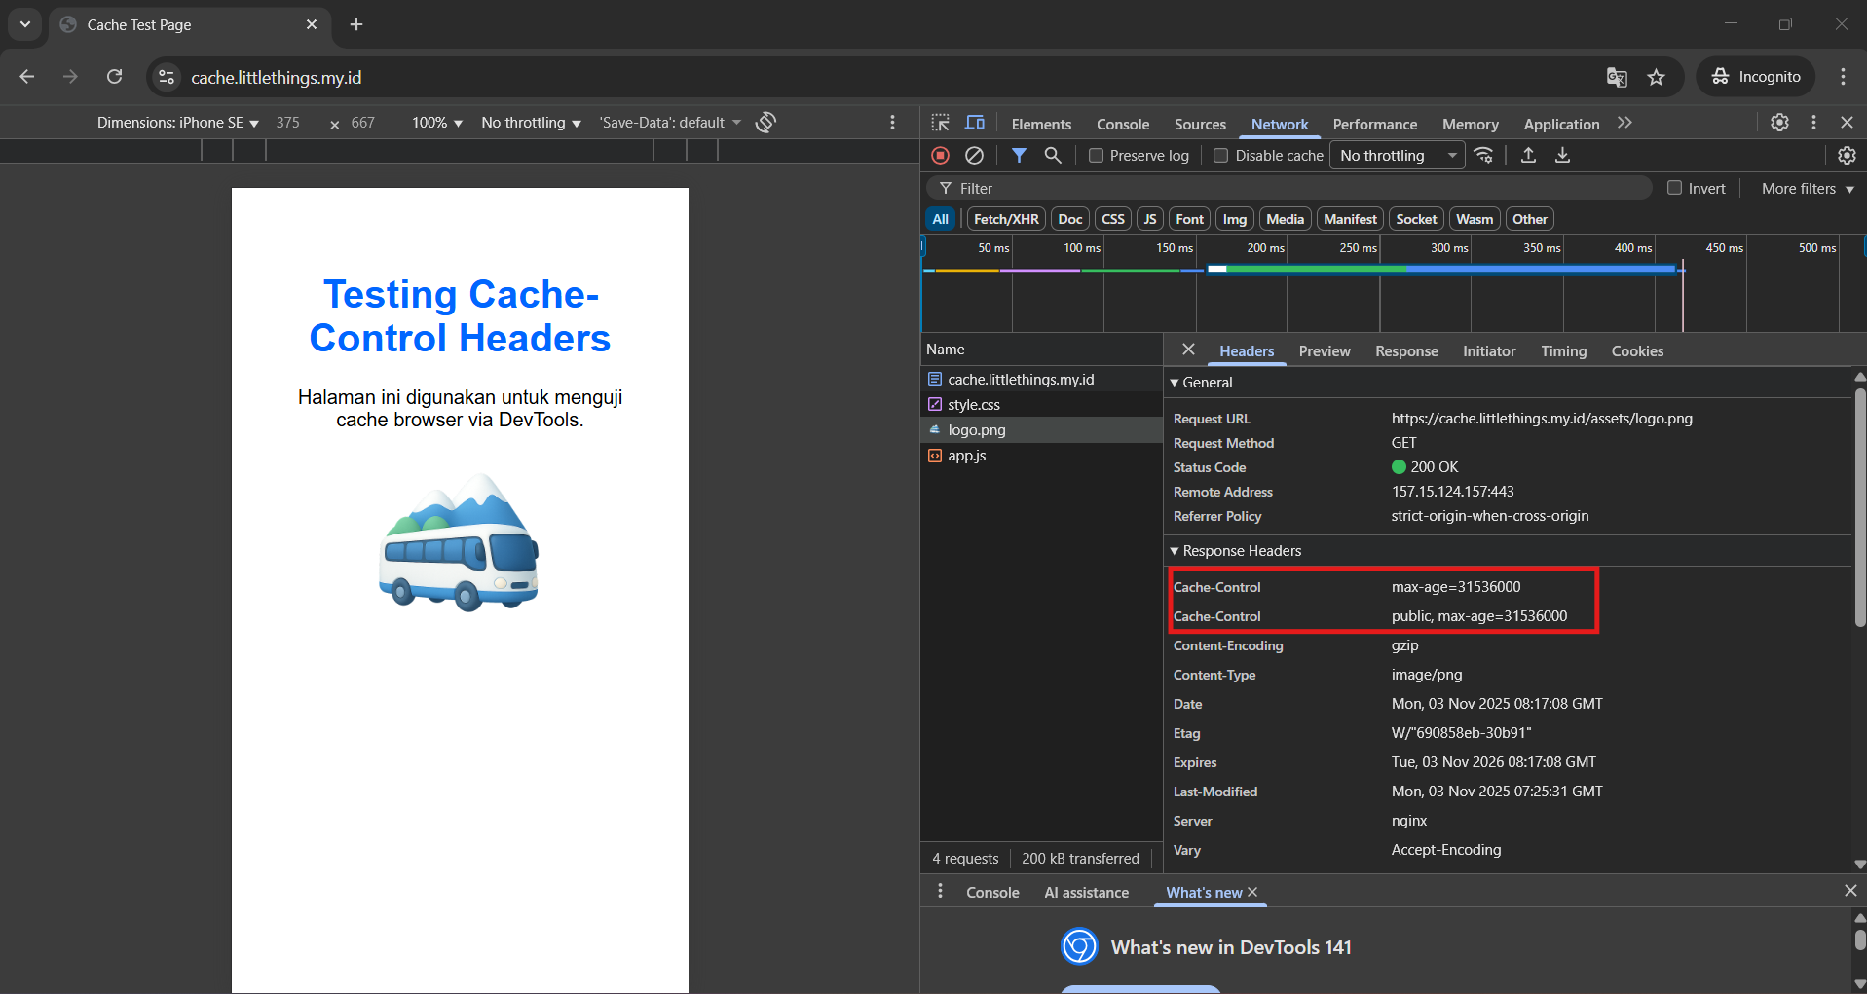Click the headers pane vertical scrollbar
The height and width of the screenshot is (994, 1867).
tap(1859, 506)
